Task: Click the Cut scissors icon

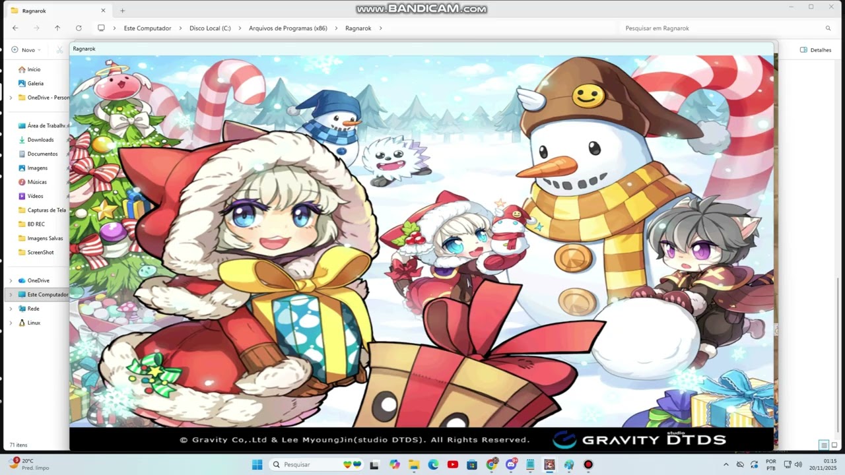Action: click(59, 49)
